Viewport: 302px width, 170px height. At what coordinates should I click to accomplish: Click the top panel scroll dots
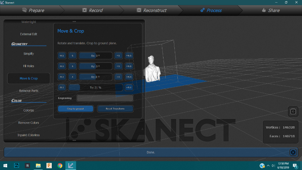point(74,22)
